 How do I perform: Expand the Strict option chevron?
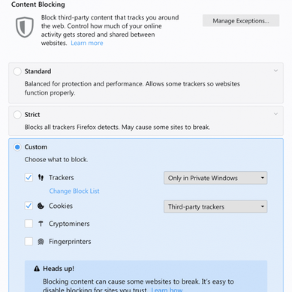[275, 114]
